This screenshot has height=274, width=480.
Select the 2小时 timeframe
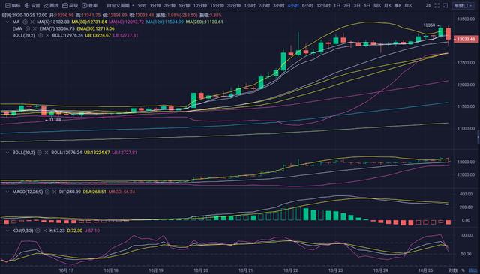(264, 5)
